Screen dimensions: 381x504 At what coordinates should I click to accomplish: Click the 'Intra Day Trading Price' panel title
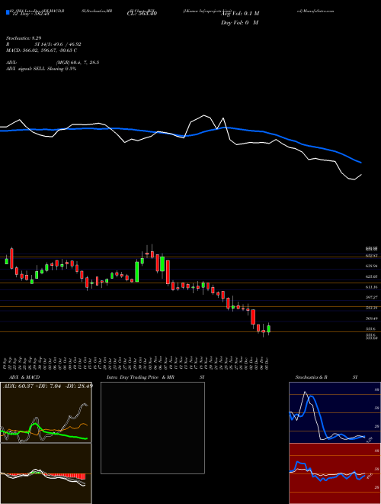coord(156,377)
